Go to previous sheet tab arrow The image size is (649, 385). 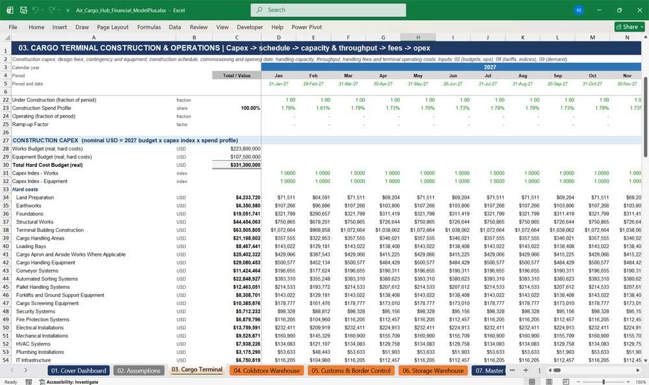[12, 370]
